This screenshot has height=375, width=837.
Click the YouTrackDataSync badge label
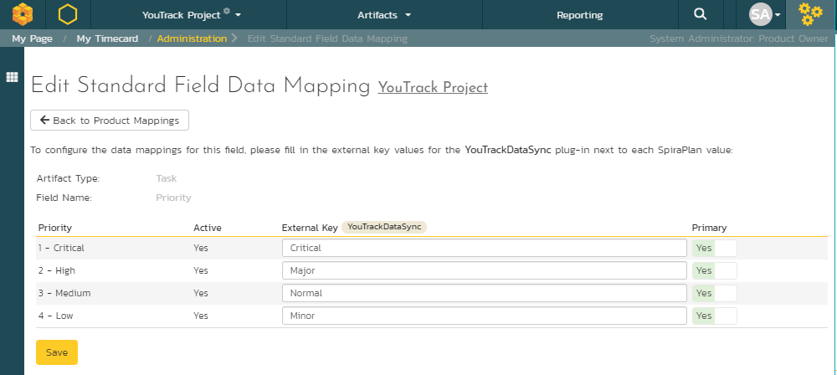click(384, 227)
